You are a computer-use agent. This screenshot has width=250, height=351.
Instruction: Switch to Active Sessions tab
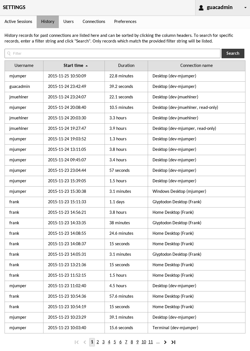(x=18, y=22)
